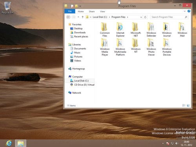Open Explorer Help question mark
Image resolution: width=196 pixels, height=147 pixels.
pyautogui.click(x=189, y=11)
